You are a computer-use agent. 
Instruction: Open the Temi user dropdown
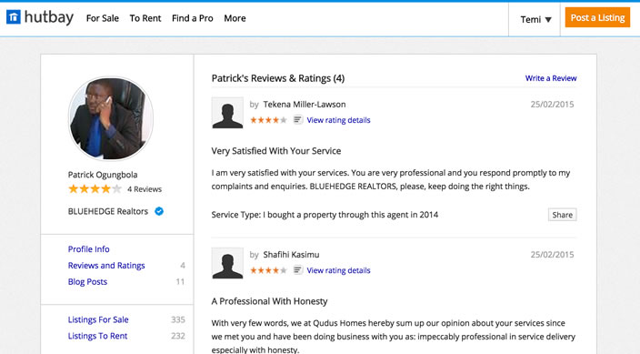535,19
